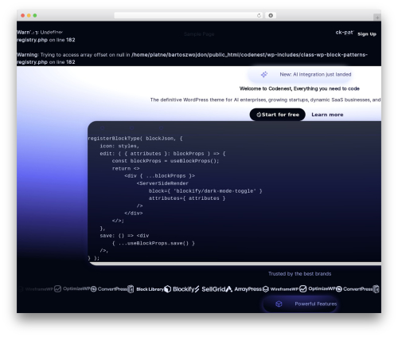Click the 'return <>' code line
Screen dimensions: 398x337
pyautogui.click(x=126, y=168)
